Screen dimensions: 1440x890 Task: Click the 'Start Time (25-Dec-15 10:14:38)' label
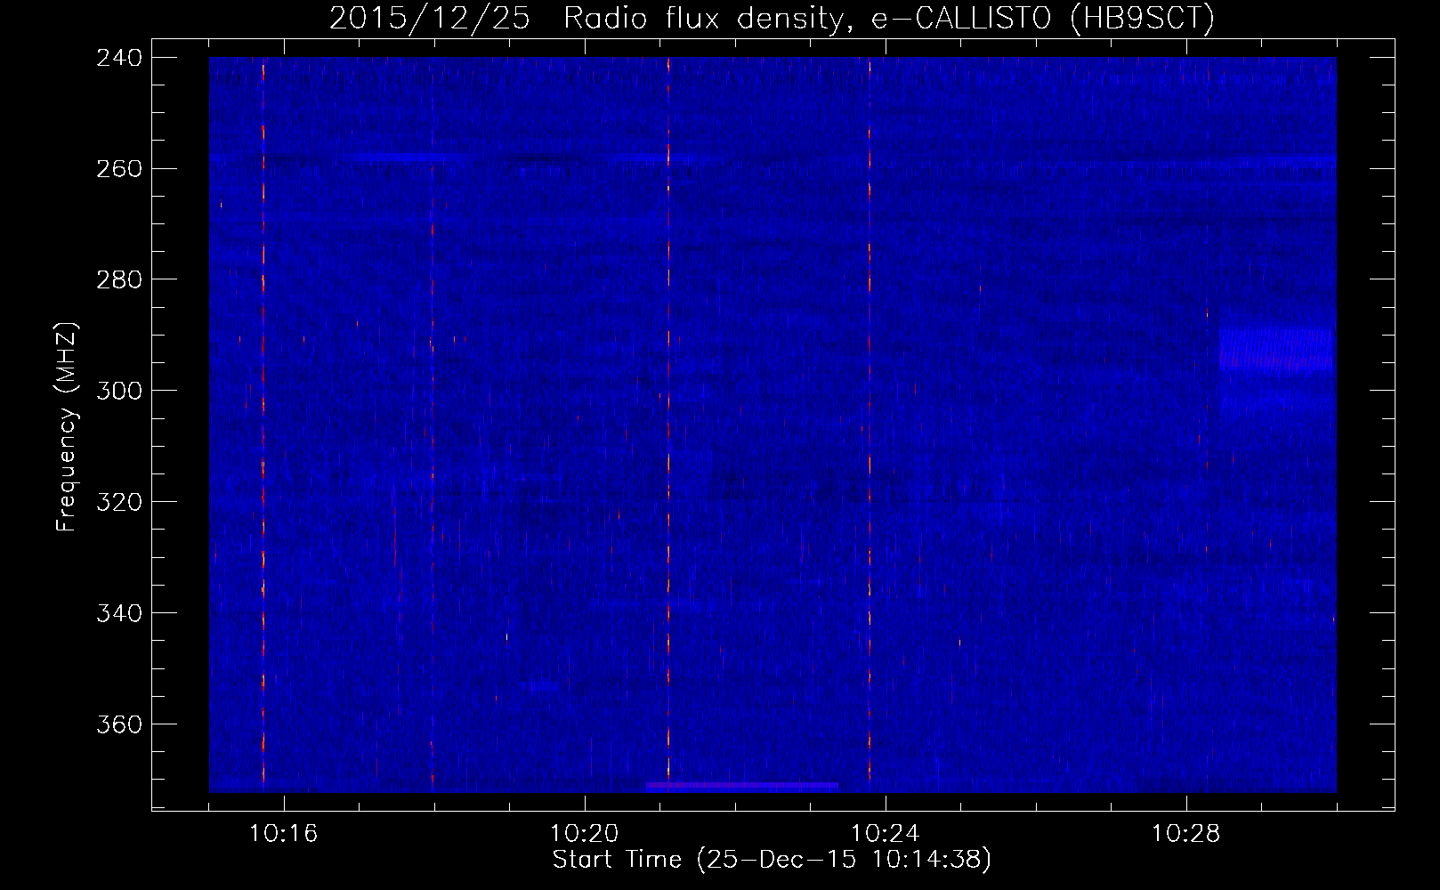coord(772,860)
